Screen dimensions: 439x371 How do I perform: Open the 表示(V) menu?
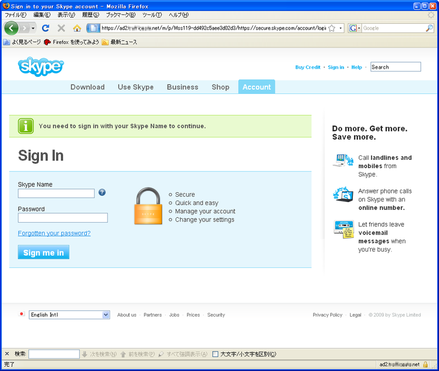[x=66, y=15]
